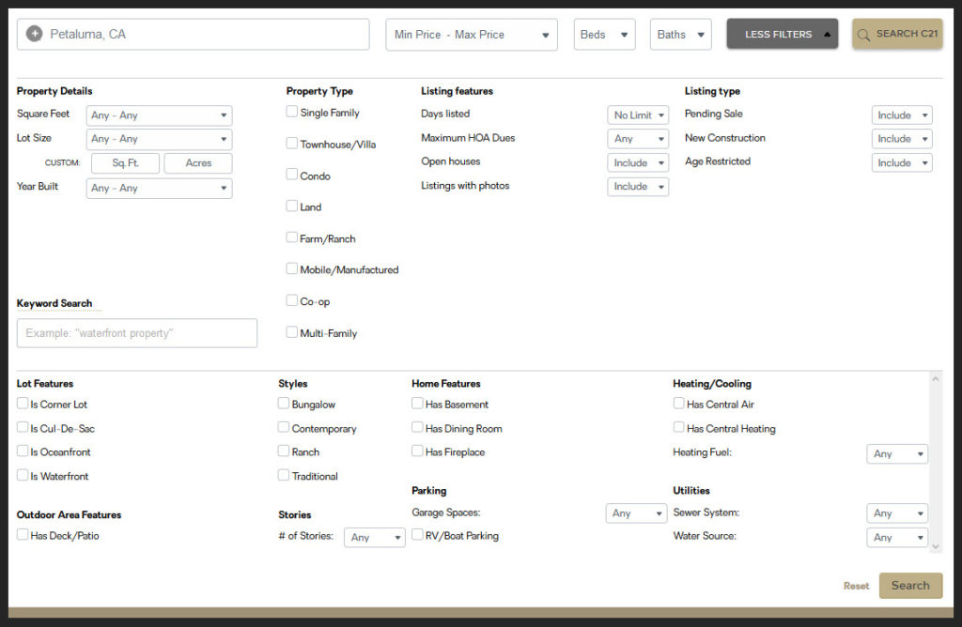Click the Less Filters button

(x=783, y=35)
